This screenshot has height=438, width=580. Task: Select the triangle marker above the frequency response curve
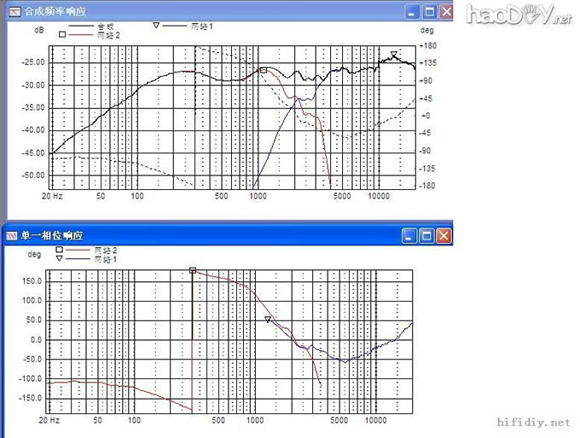coord(393,55)
